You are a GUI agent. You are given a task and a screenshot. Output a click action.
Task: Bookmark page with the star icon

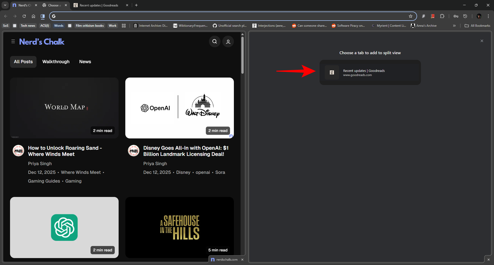[x=411, y=16]
